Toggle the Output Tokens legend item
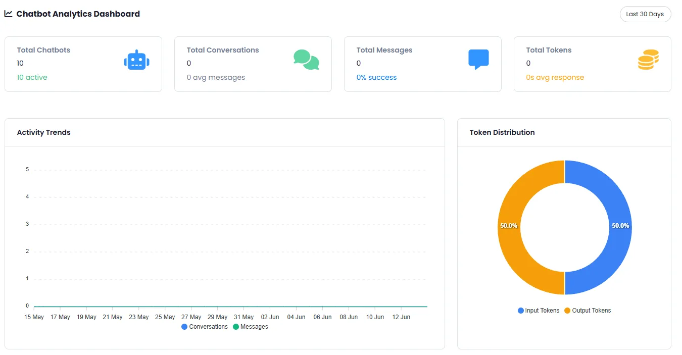 coord(588,311)
